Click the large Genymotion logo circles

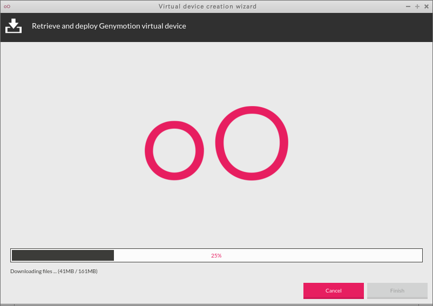(x=216, y=143)
